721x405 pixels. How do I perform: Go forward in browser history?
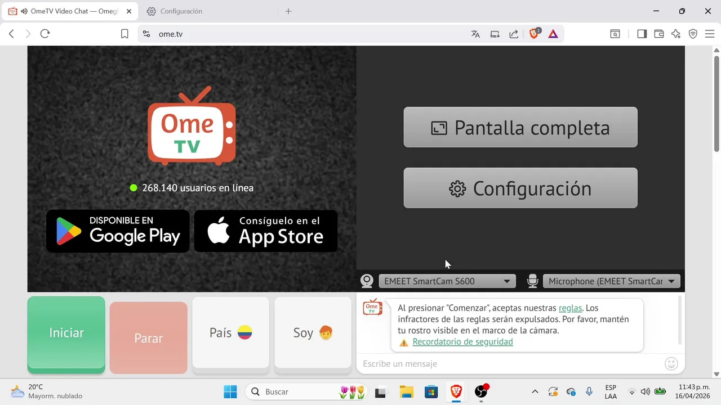point(28,34)
